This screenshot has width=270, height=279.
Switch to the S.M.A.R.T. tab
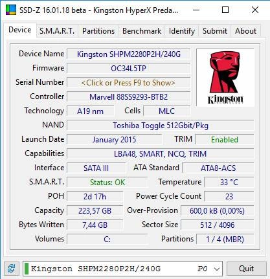coord(57,31)
